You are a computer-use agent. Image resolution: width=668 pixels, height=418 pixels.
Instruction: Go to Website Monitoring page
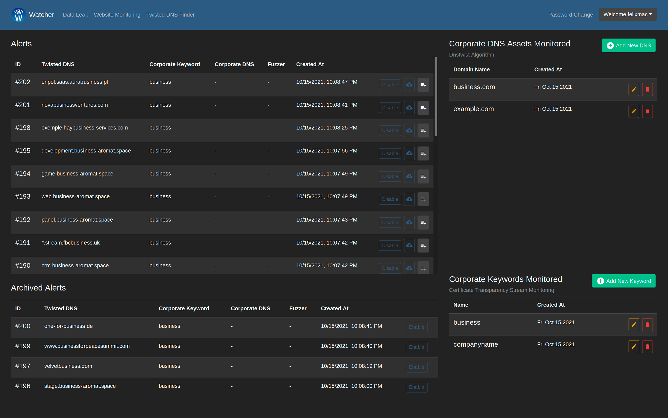(117, 15)
